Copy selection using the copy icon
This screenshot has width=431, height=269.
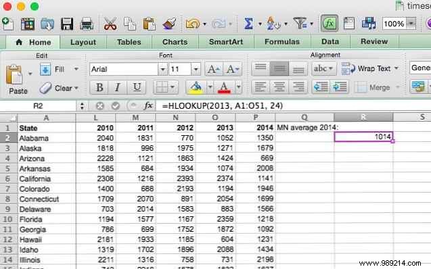tap(130, 24)
